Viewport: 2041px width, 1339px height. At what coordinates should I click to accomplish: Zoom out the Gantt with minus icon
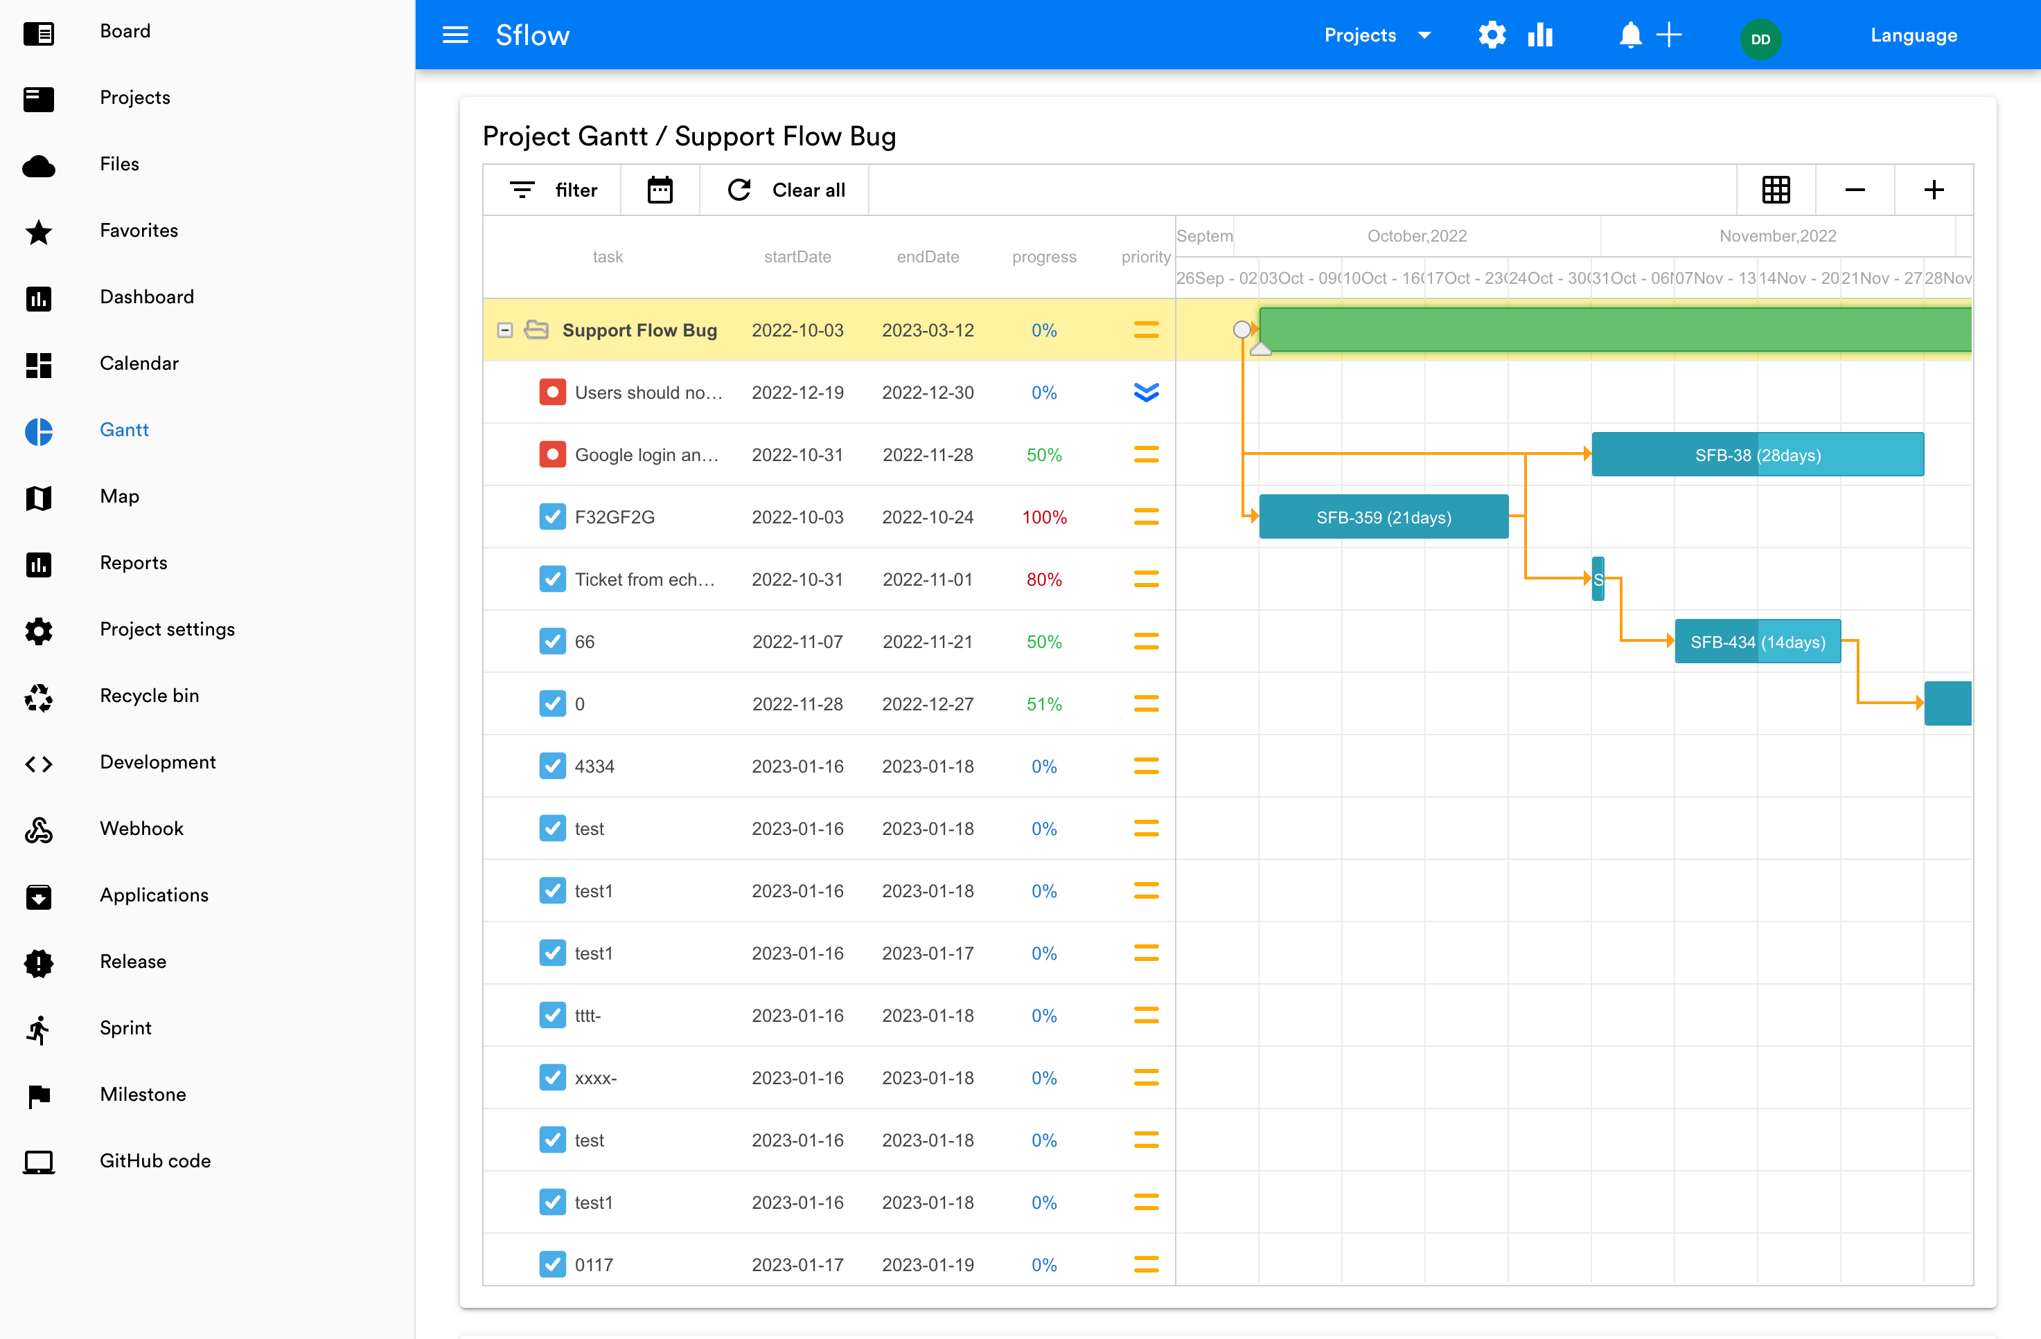pos(1854,190)
